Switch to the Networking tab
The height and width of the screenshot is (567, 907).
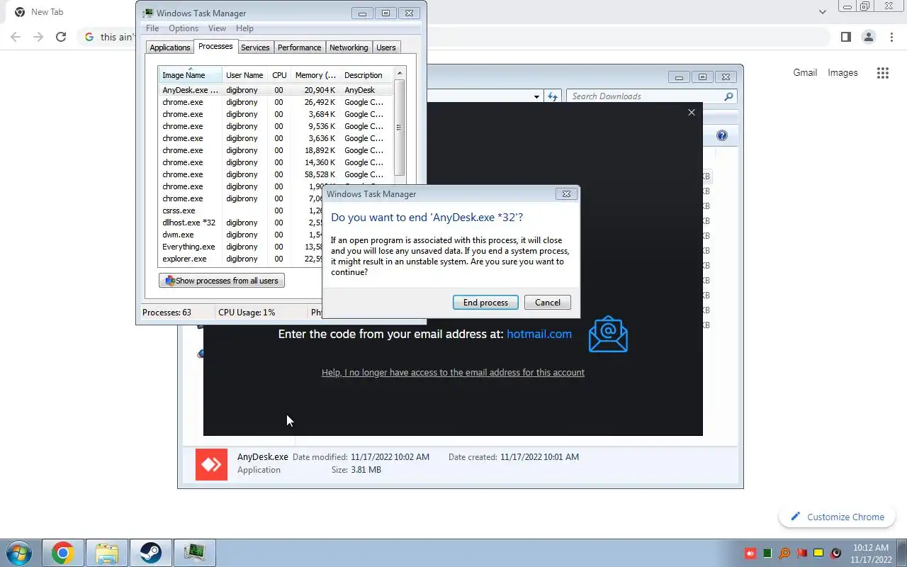coord(349,47)
